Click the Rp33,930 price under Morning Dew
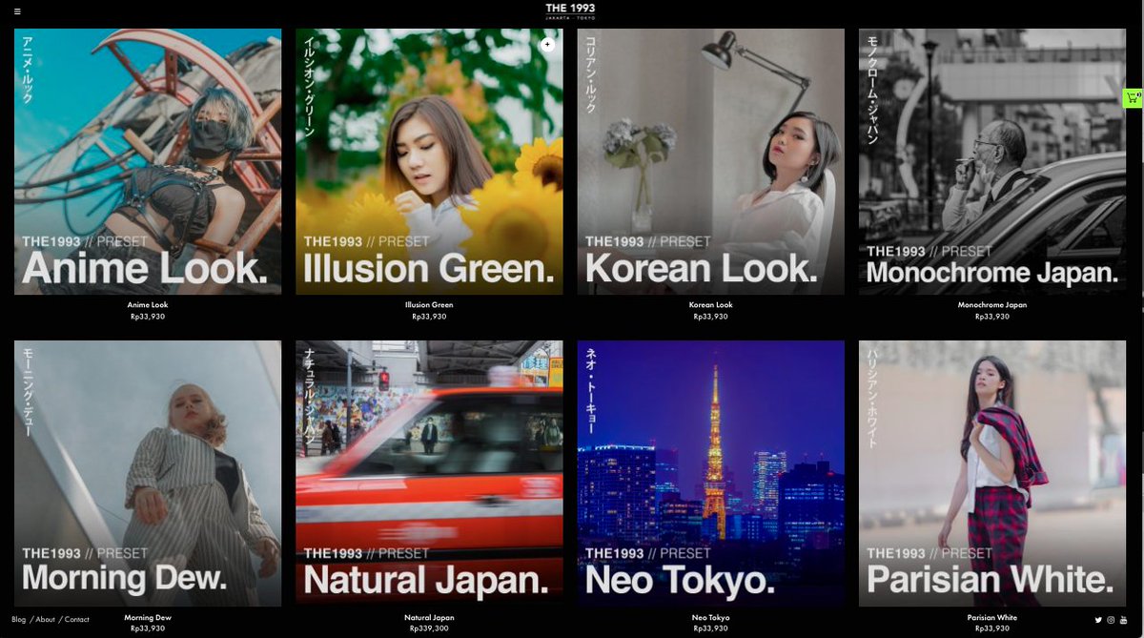1144x638 pixels. click(148, 629)
